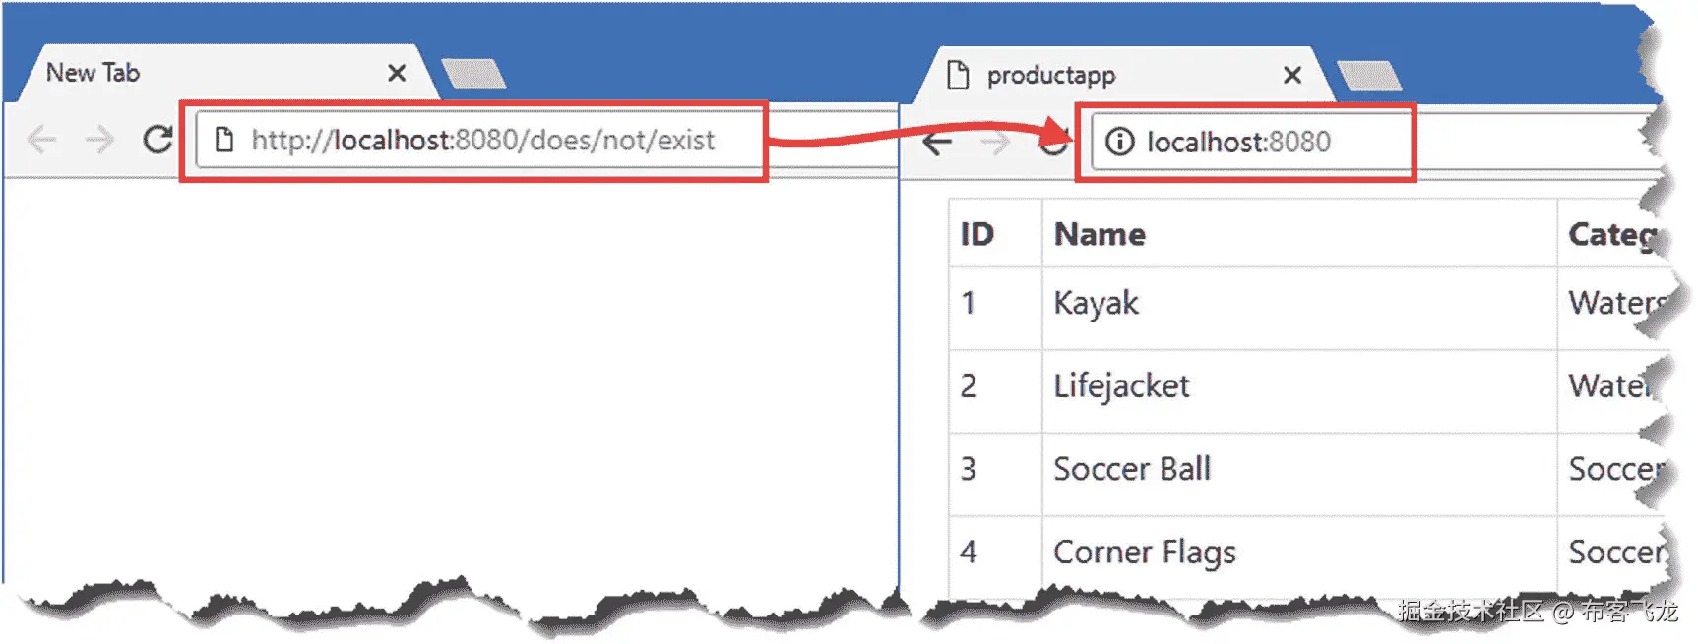Go back in the productapp browser window
The height and width of the screenshot is (644, 1698).
coord(937,143)
